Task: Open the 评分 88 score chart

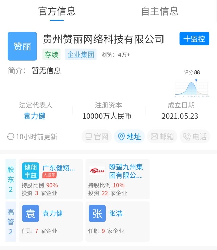Action: 192,84
